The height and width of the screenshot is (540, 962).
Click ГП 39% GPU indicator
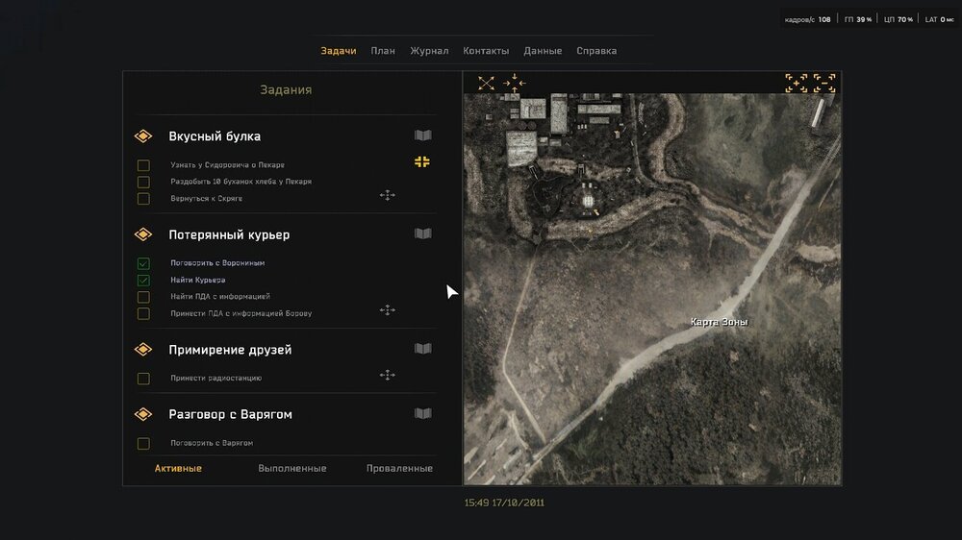click(858, 19)
